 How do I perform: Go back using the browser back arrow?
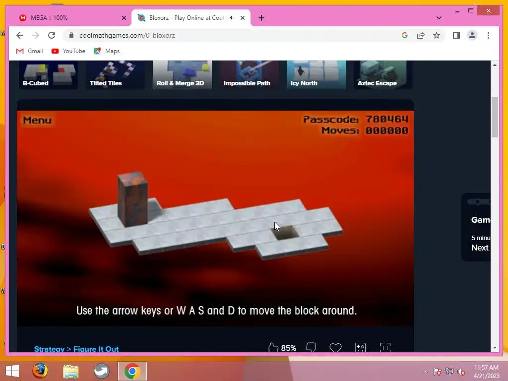tap(20, 35)
